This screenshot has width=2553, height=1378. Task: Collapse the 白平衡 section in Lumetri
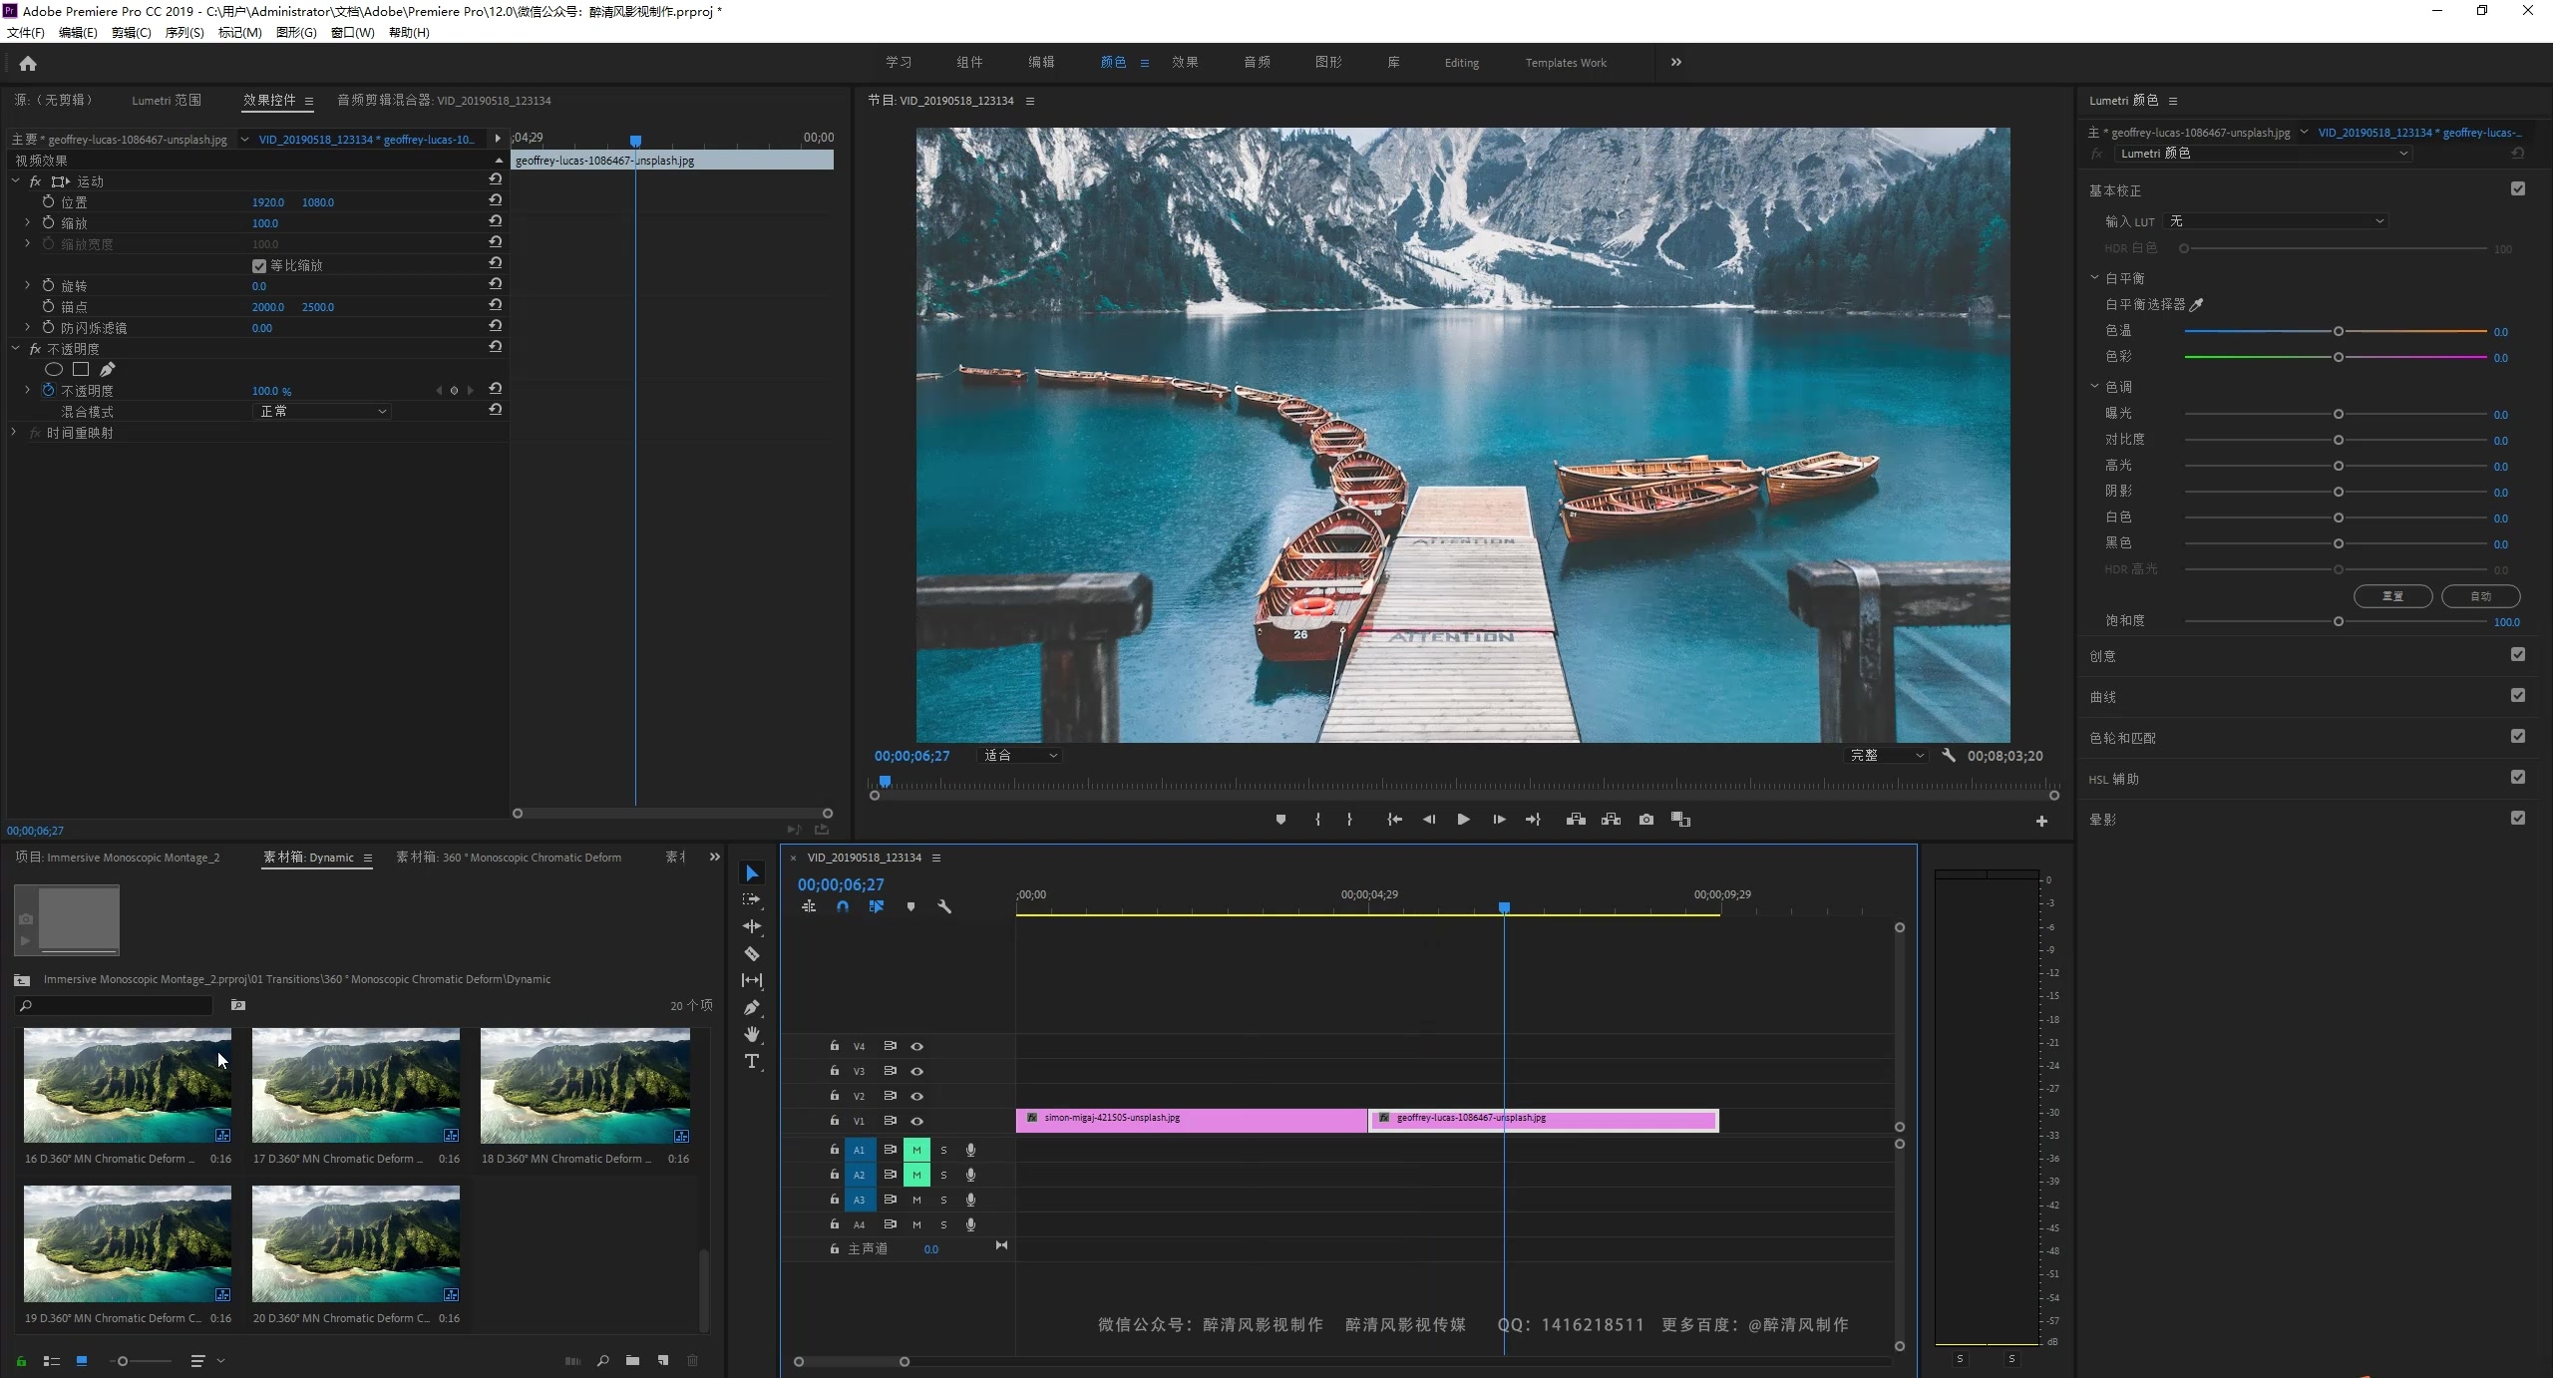coord(2092,277)
